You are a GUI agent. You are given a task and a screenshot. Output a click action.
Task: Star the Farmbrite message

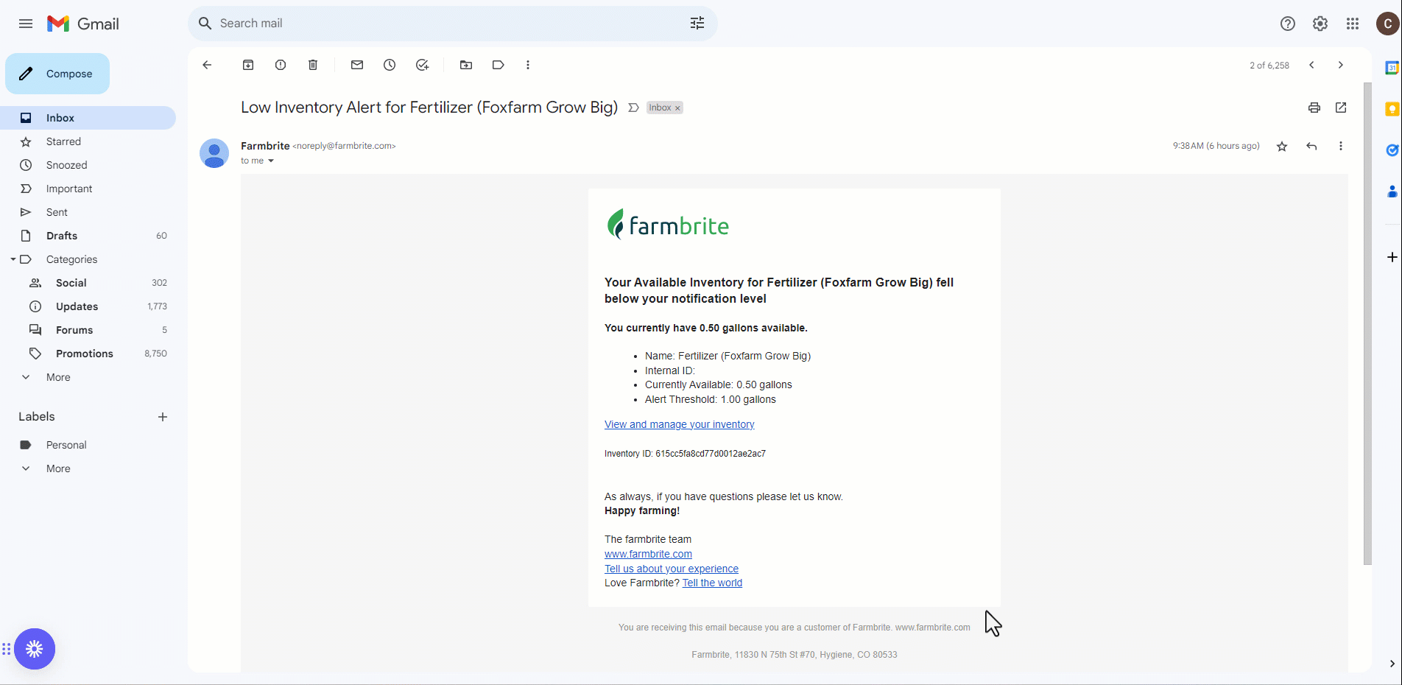coord(1282,146)
